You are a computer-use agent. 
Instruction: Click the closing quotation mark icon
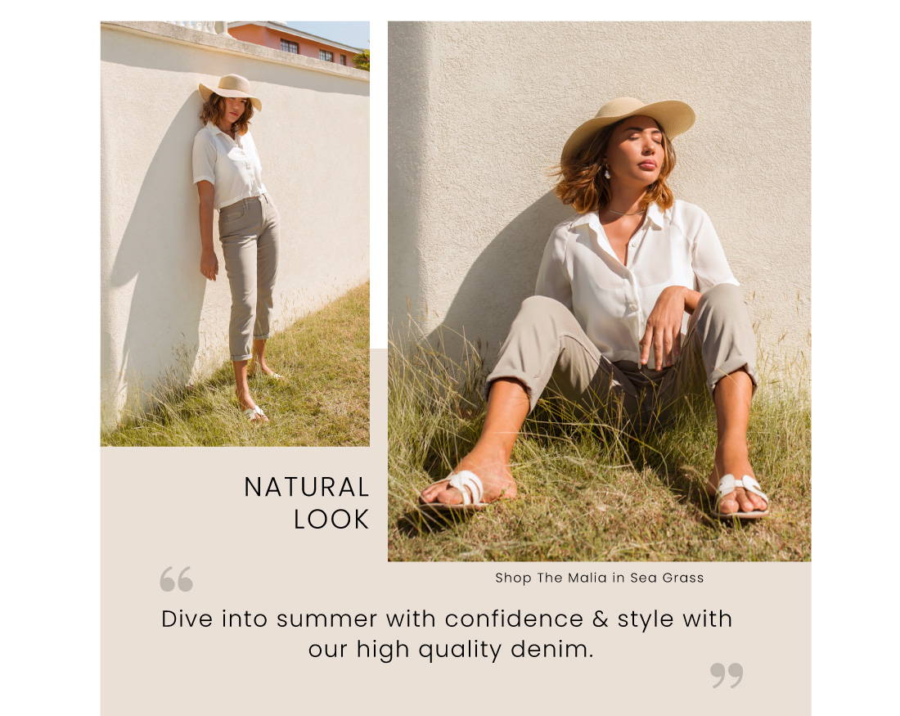click(x=727, y=675)
